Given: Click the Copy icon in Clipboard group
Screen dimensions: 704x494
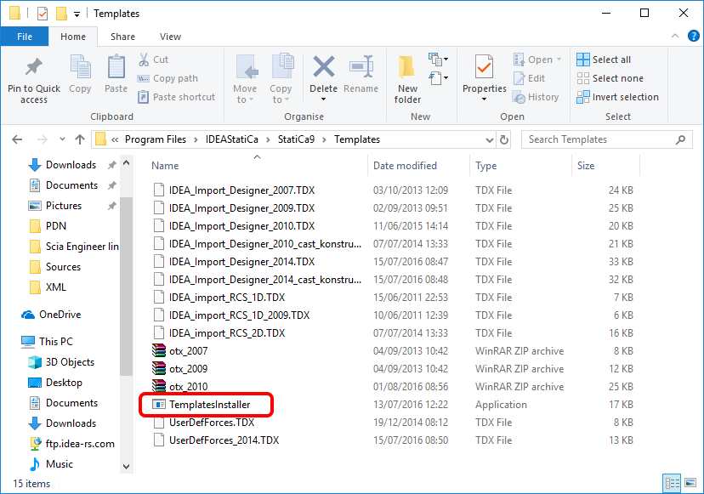Looking at the screenshot, I should [80, 68].
